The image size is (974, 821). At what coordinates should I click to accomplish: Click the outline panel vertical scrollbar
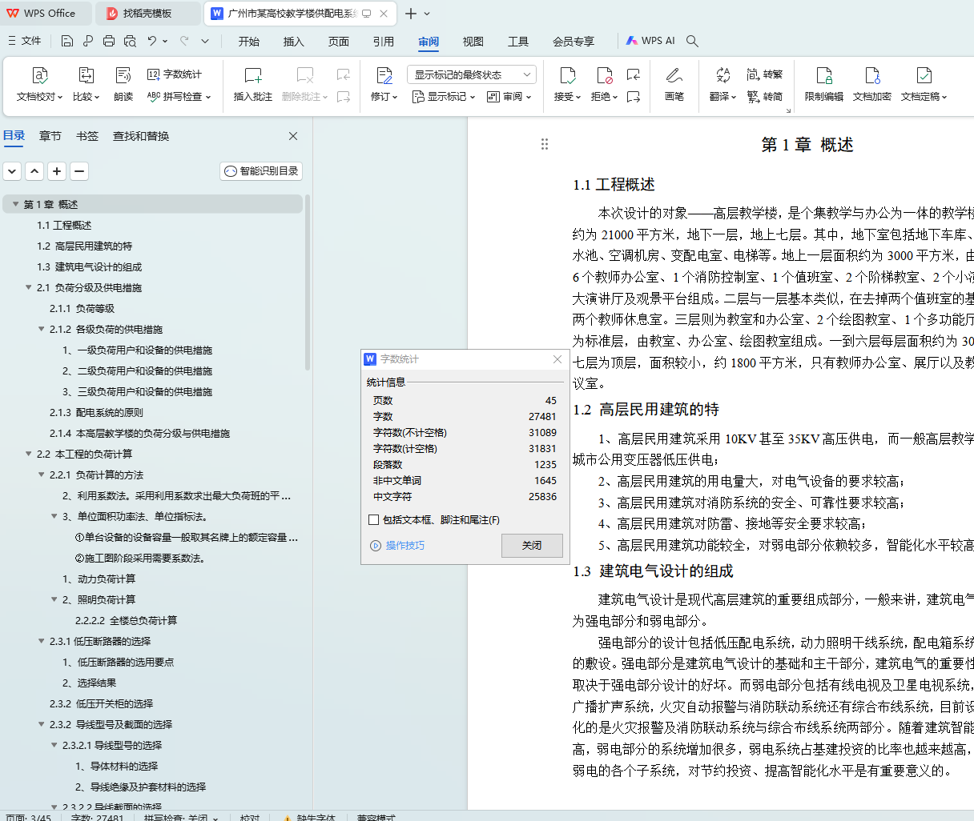(308, 282)
